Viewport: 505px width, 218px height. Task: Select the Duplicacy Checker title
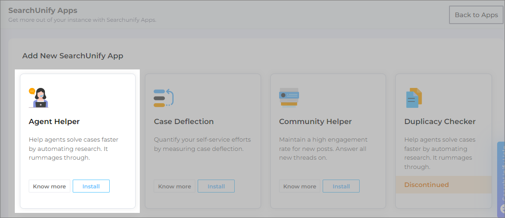(440, 122)
